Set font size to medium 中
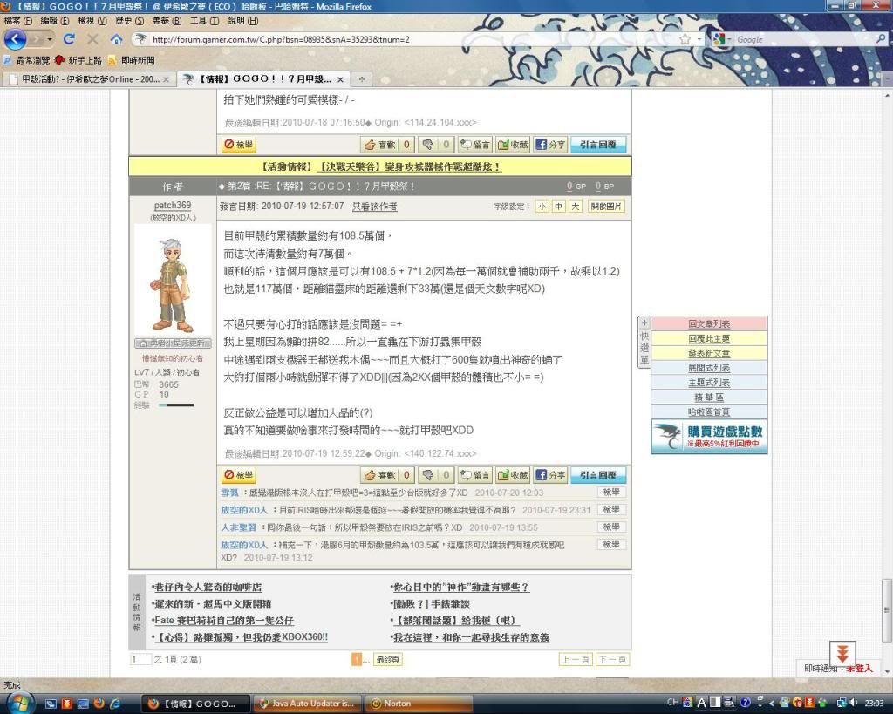This screenshot has height=714, width=893. [x=559, y=206]
